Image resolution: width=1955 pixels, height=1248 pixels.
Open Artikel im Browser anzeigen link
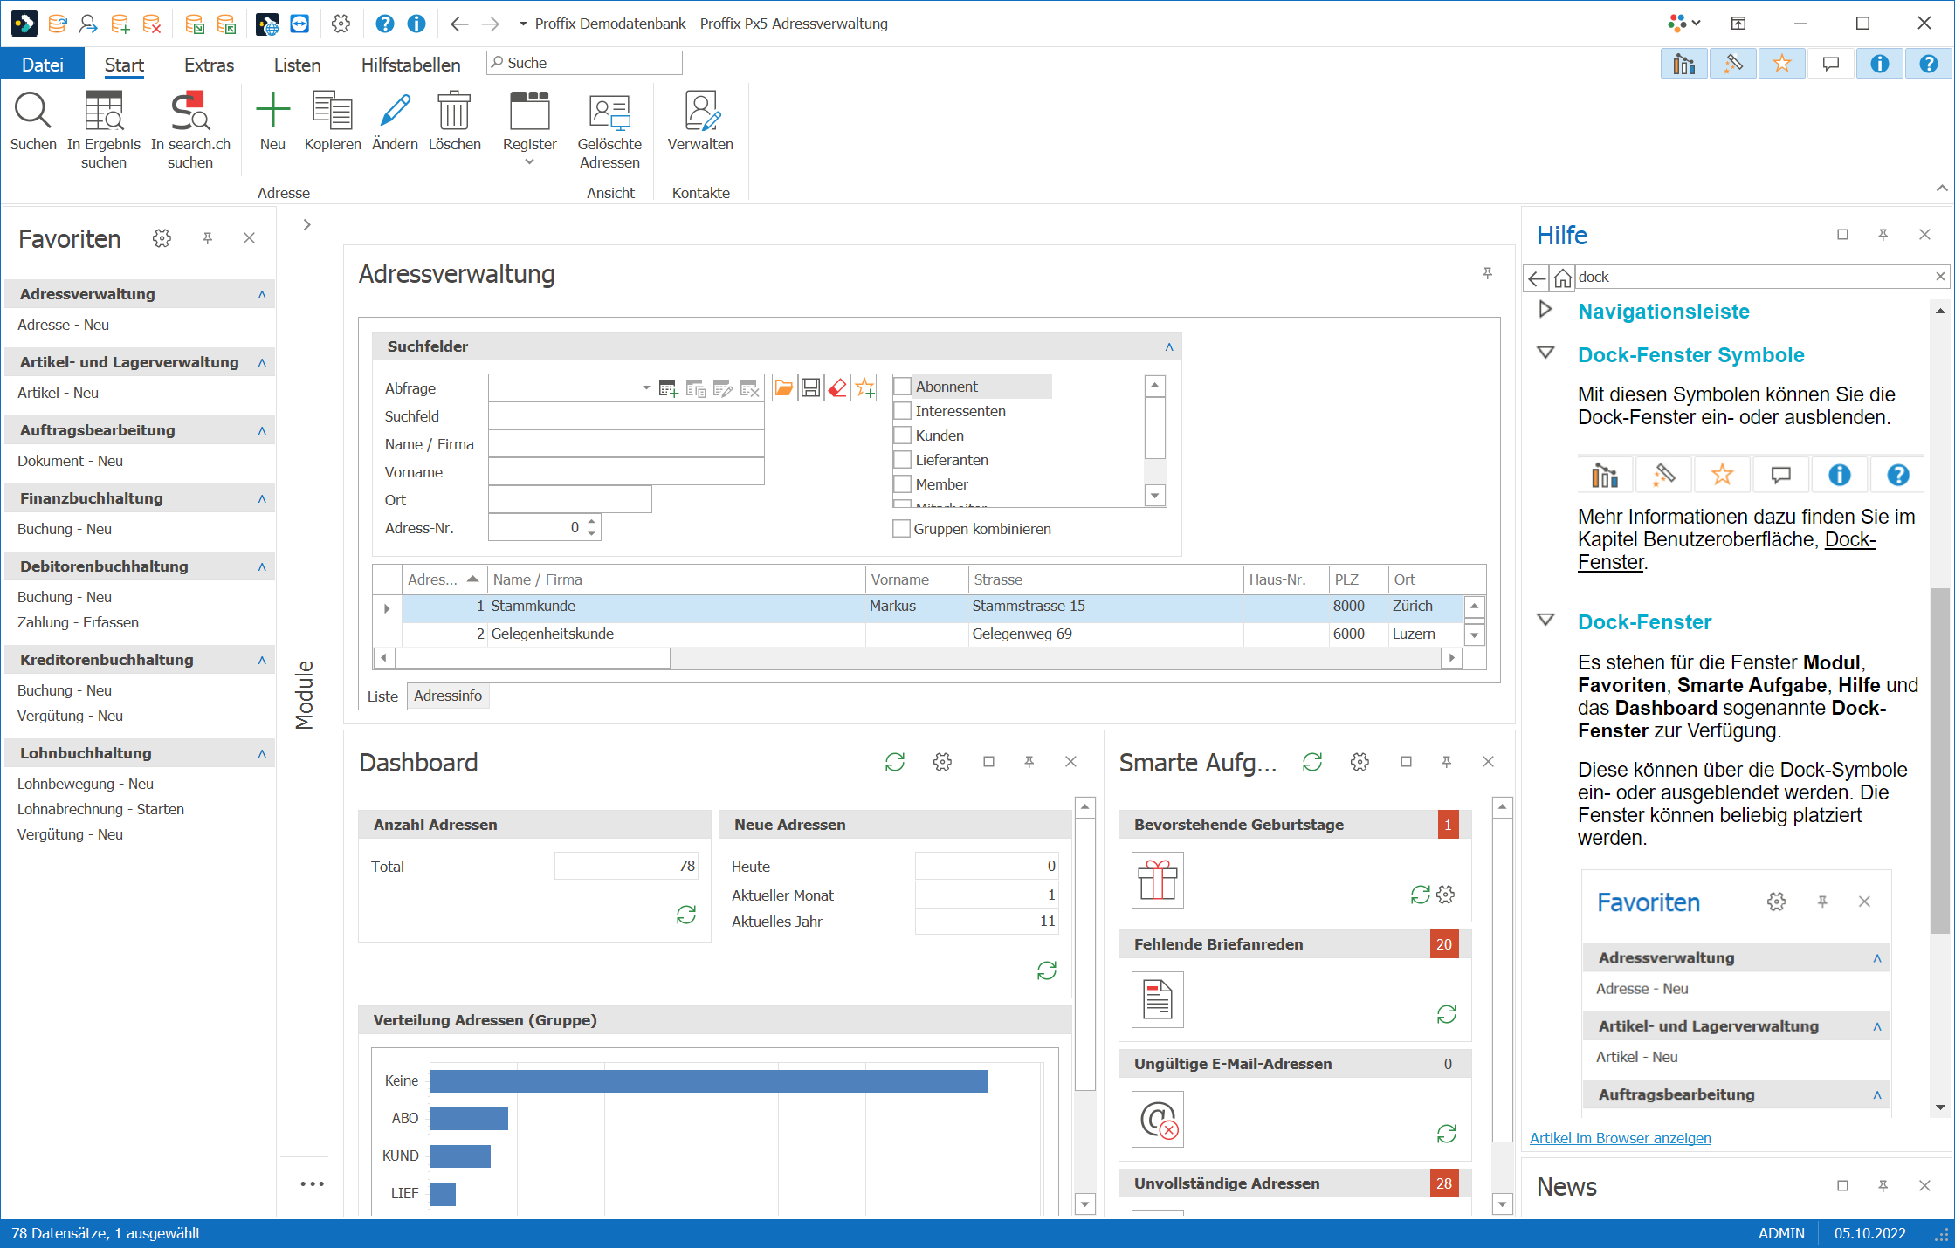(1621, 1138)
